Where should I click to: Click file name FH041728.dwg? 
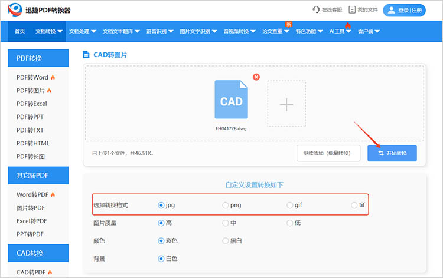point(231,128)
